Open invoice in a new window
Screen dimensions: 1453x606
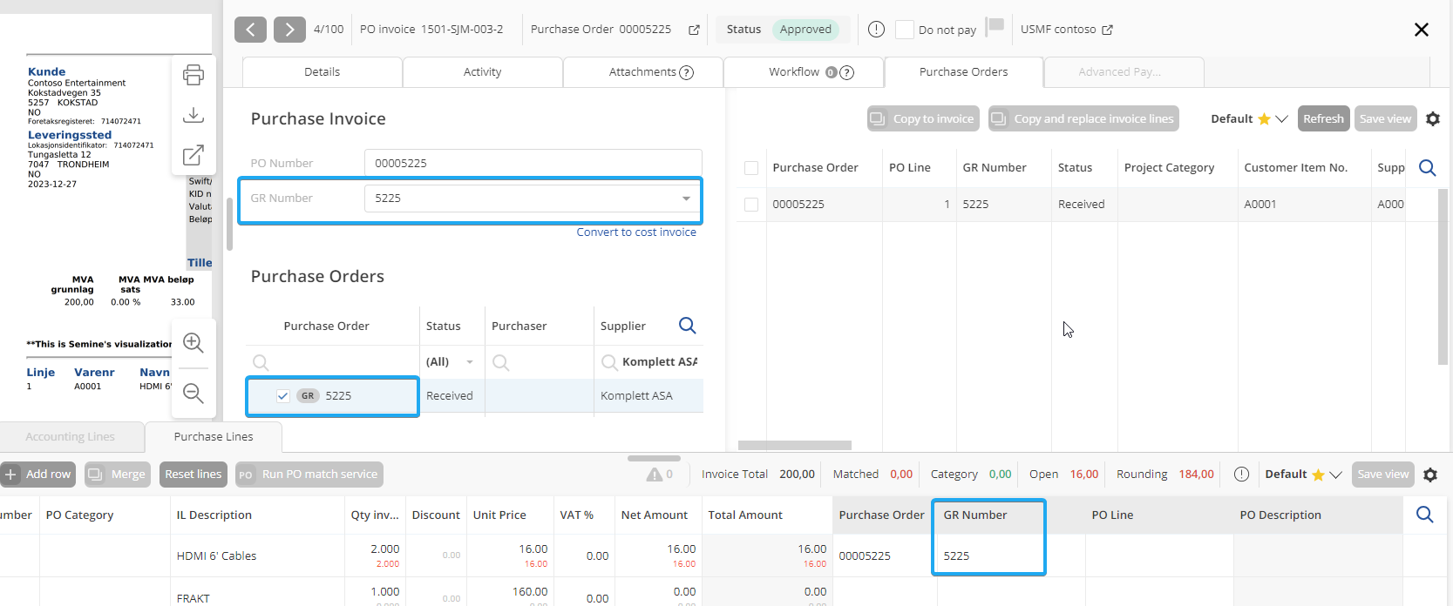194,155
